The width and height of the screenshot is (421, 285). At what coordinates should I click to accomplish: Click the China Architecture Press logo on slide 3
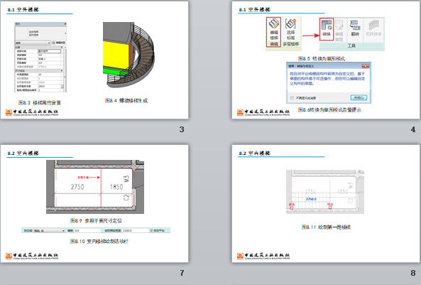point(32,112)
